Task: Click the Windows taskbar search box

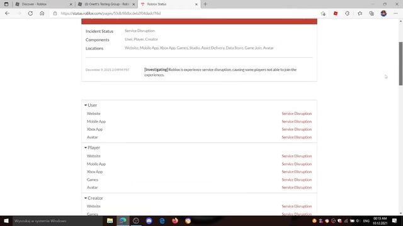Action: (x=57, y=220)
